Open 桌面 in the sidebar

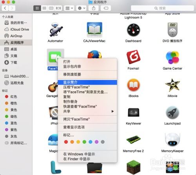(x=16, y=49)
